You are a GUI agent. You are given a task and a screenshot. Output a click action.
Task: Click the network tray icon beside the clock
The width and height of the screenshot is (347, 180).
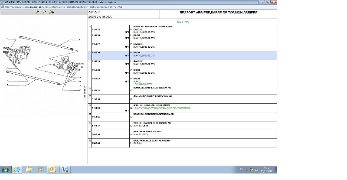[x=256, y=170]
